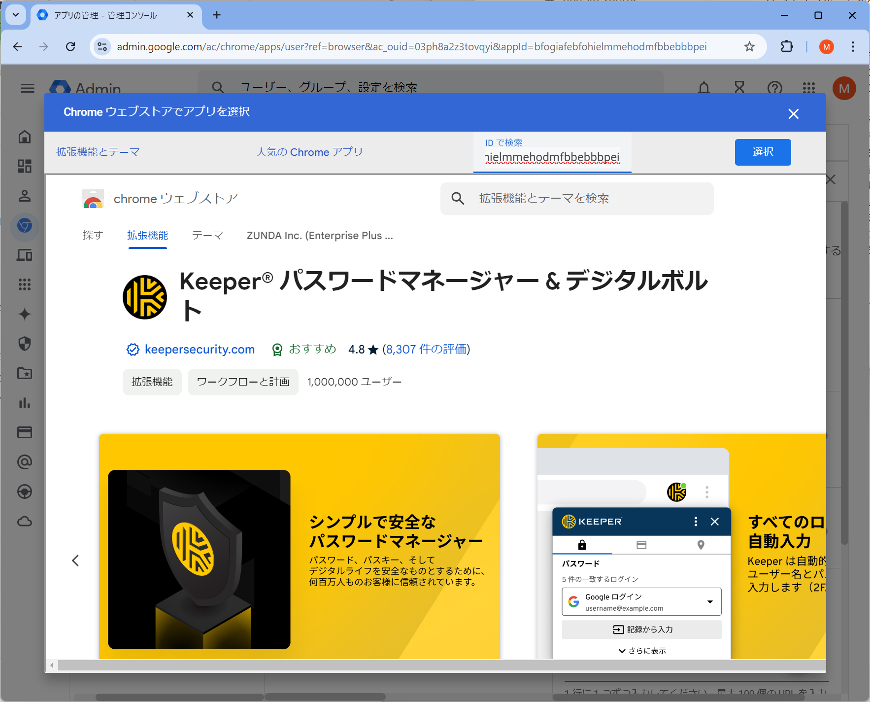Open Home in the Admin sidebar
The height and width of the screenshot is (702, 870).
tap(25, 137)
